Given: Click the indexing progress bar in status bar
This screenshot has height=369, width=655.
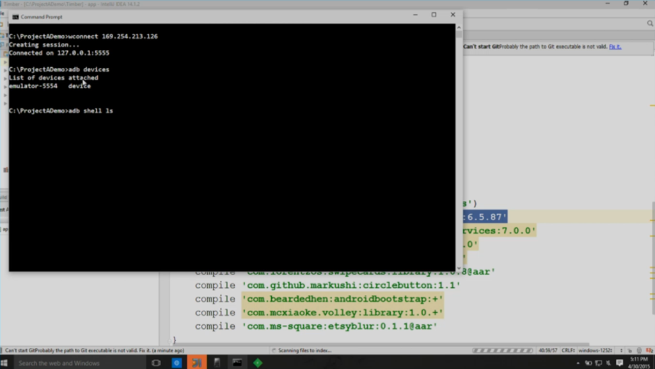Looking at the screenshot, I should 503,350.
